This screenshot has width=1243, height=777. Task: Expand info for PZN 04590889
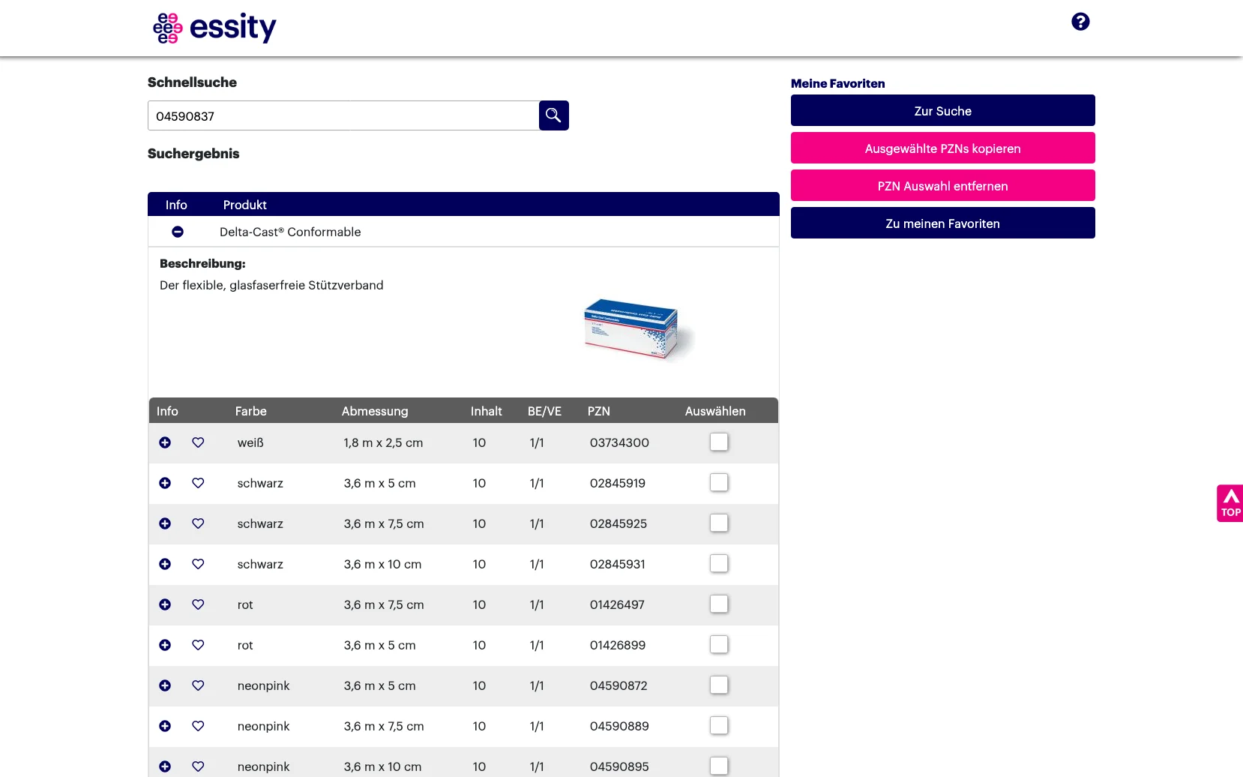coord(165,726)
